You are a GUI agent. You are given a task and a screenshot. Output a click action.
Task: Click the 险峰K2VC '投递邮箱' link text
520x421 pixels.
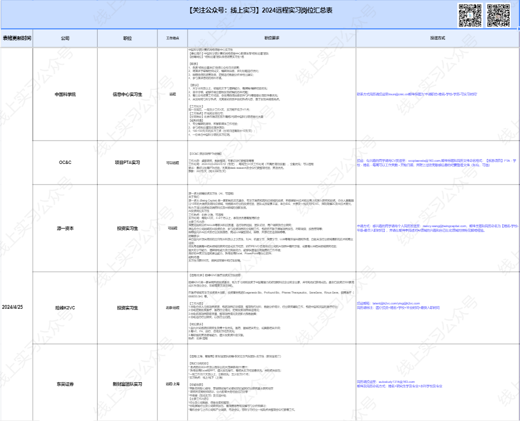(x=388, y=303)
